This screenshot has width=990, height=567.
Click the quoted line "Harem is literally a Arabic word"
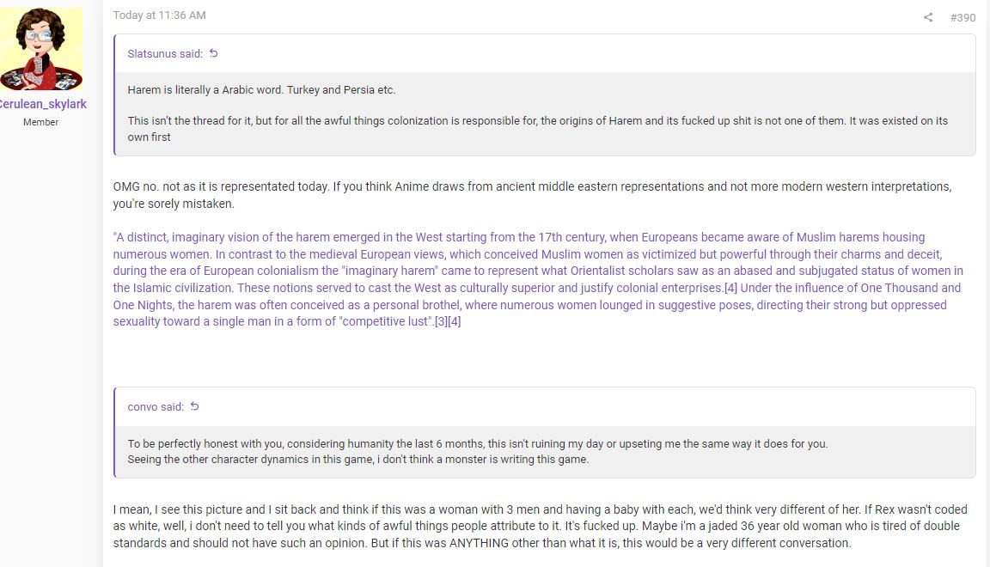[261, 89]
